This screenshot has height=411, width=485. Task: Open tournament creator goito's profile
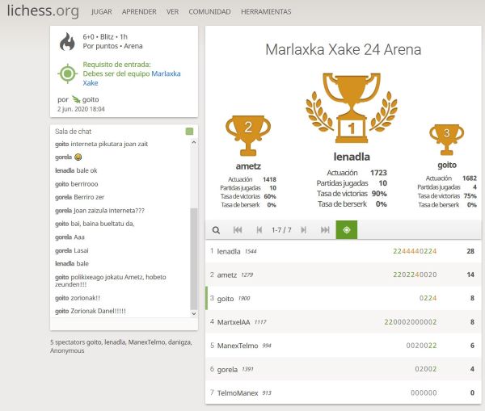click(90, 99)
